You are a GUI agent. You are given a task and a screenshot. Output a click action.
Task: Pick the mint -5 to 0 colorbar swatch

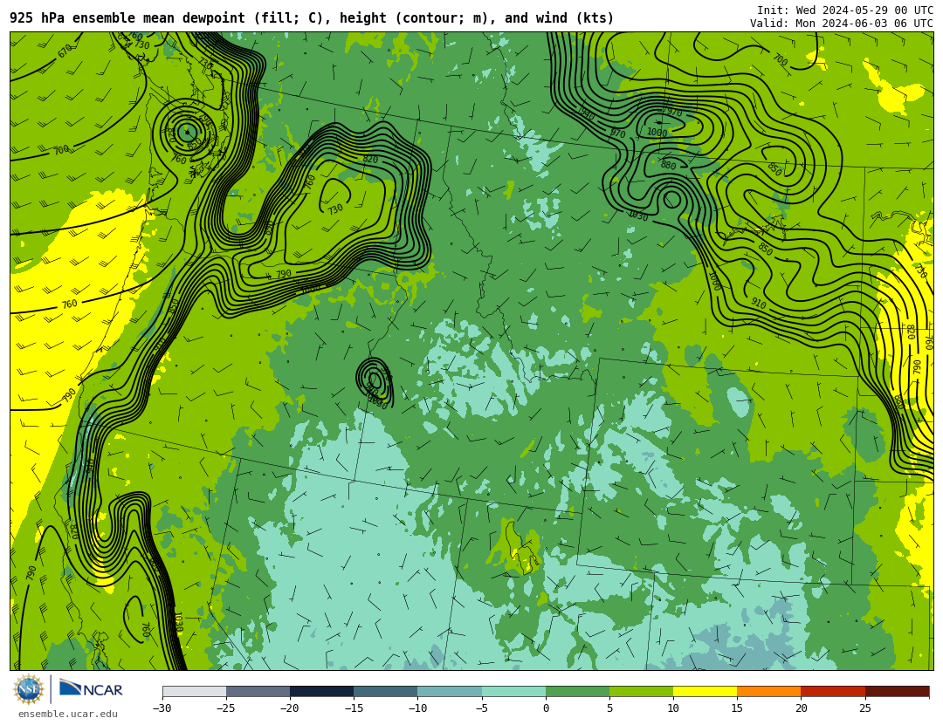(513, 691)
